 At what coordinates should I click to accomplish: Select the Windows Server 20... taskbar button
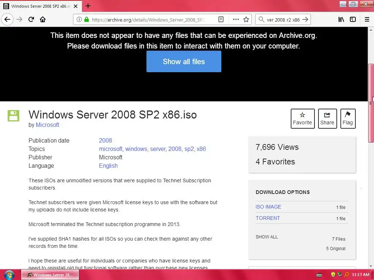coord(50,275)
